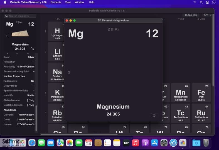Open Apple TV from the dock
This screenshot has height=150, width=219.
tap(126, 143)
